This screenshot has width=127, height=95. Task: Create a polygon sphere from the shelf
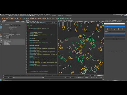coord(3,18)
